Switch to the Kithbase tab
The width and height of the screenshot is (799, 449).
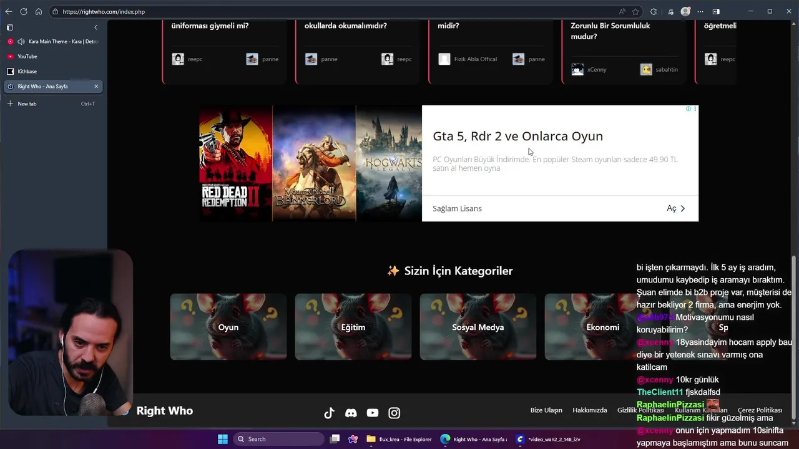tap(53, 71)
